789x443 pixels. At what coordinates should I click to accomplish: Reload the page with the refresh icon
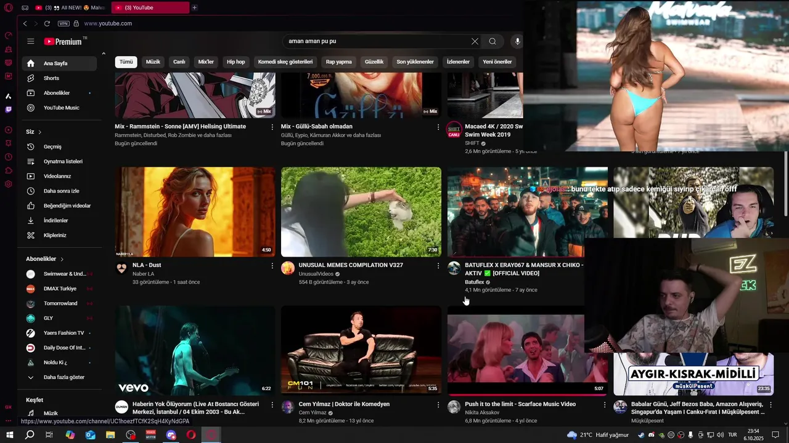pos(47,23)
